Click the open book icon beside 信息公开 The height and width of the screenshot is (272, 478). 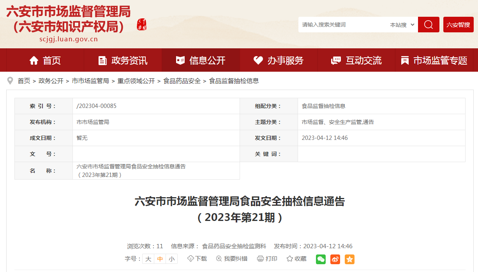click(x=180, y=60)
